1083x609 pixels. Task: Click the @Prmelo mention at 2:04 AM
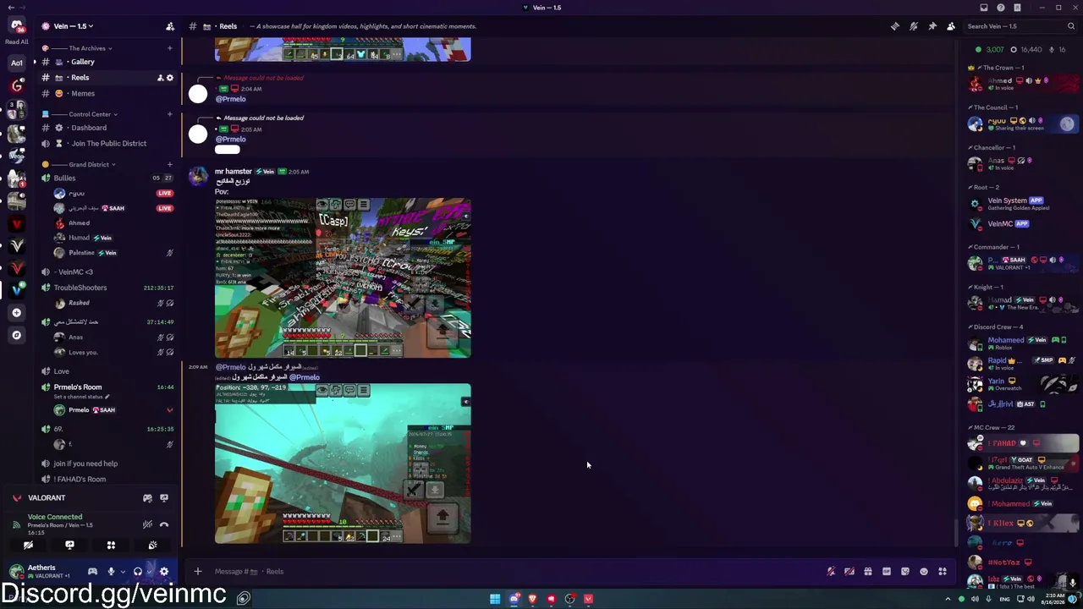point(230,99)
